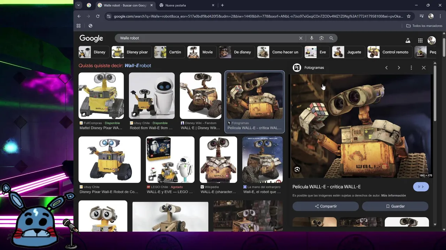Click the Lens icon on the preview image
This screenshot has width=446, height=250.
pyautogui.click(x=297, y=169)
